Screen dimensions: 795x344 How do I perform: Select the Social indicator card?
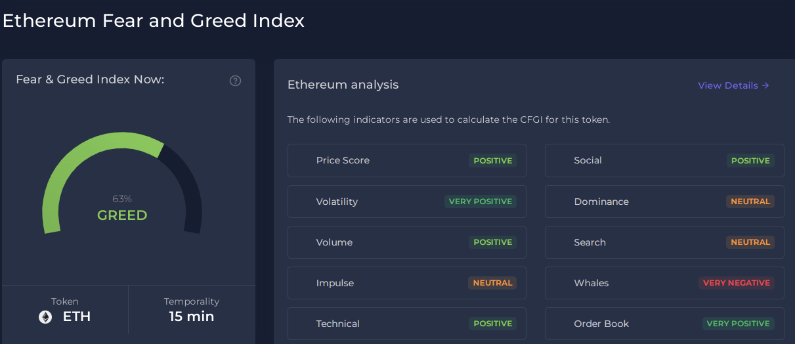[664, 160]
